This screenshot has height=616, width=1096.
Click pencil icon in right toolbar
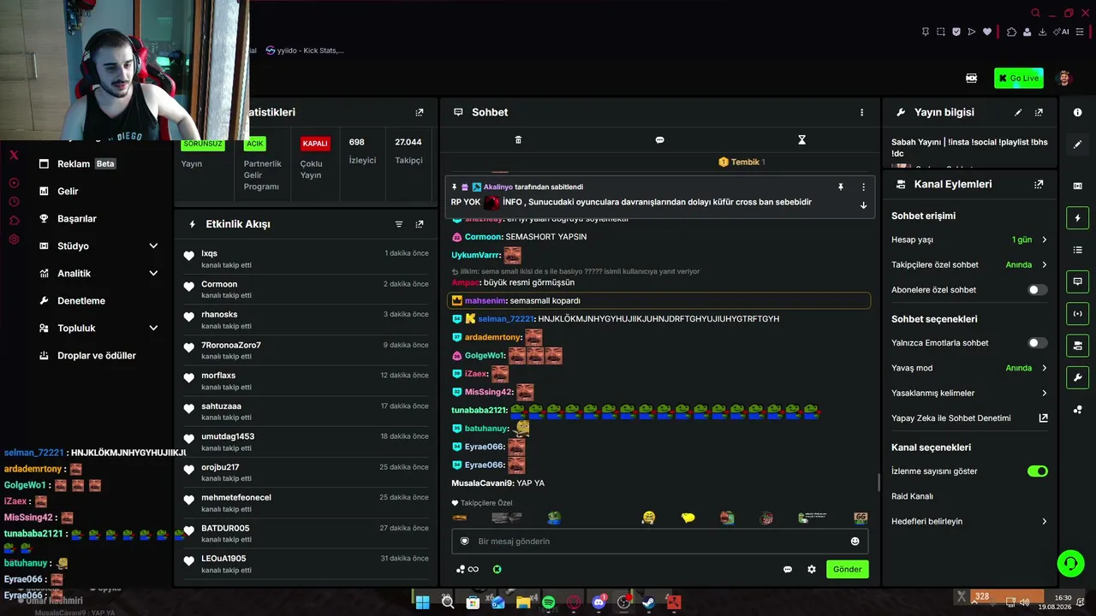point(1077,145)
